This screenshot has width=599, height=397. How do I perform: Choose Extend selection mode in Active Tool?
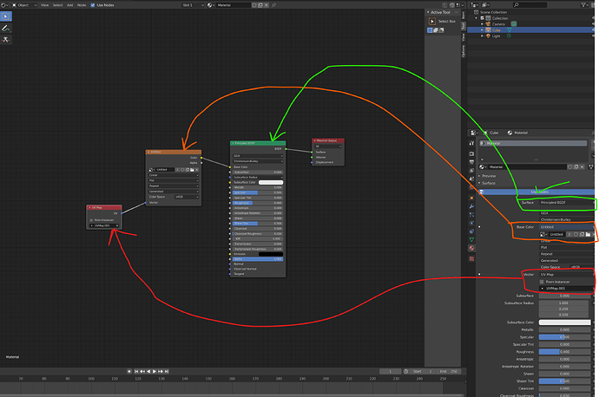pos(436,30)
